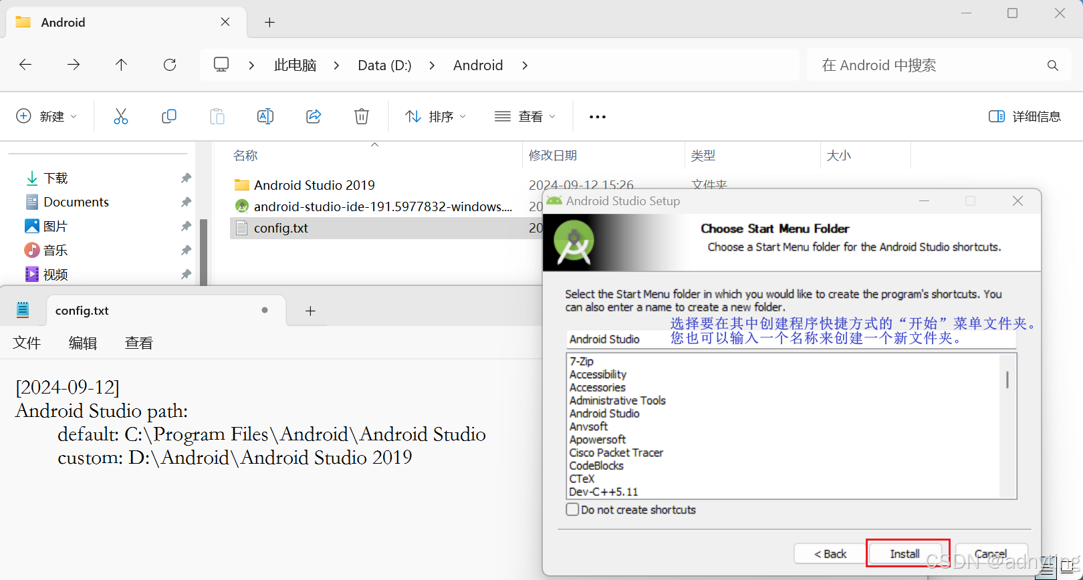Click the Paste icon in toolbar
Image resolution: width=1083 pixels, height=580 pixels.
[217, 116]
